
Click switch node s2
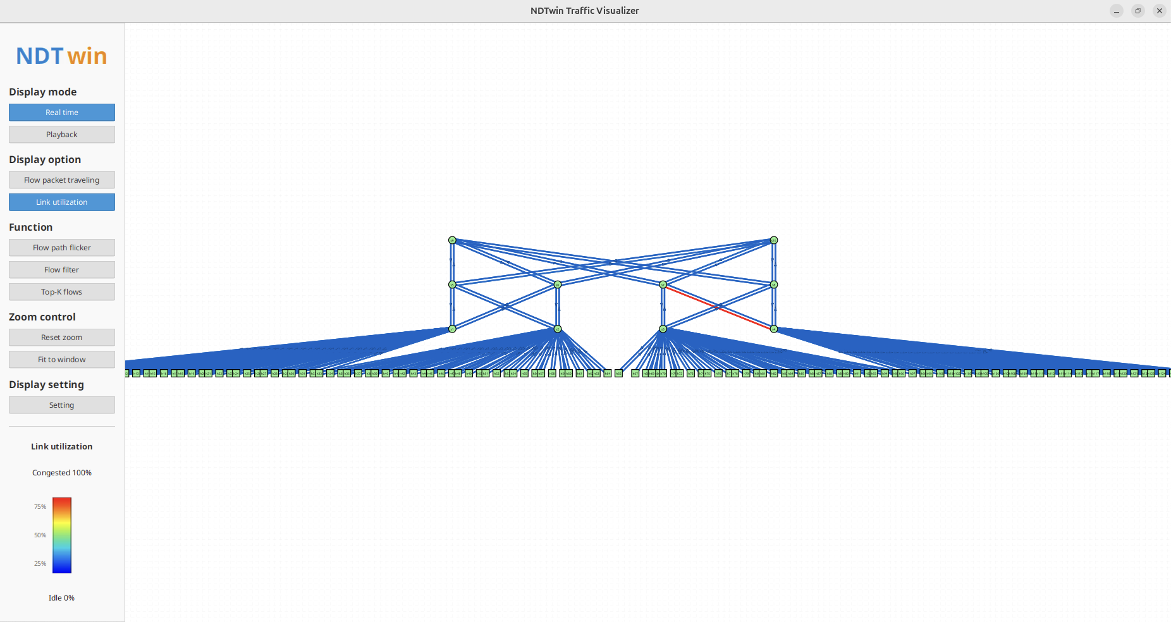tap(557, 329)
